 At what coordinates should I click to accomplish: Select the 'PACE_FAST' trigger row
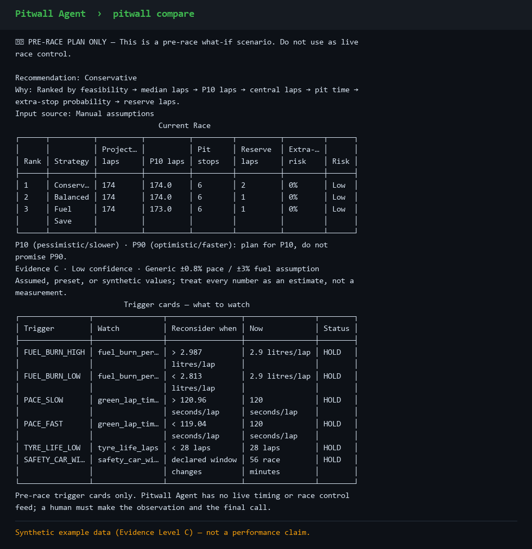[x=186, y=430]
